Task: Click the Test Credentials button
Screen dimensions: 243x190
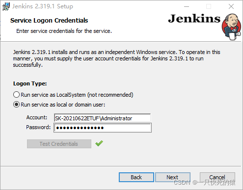Action: pos(59,144)
